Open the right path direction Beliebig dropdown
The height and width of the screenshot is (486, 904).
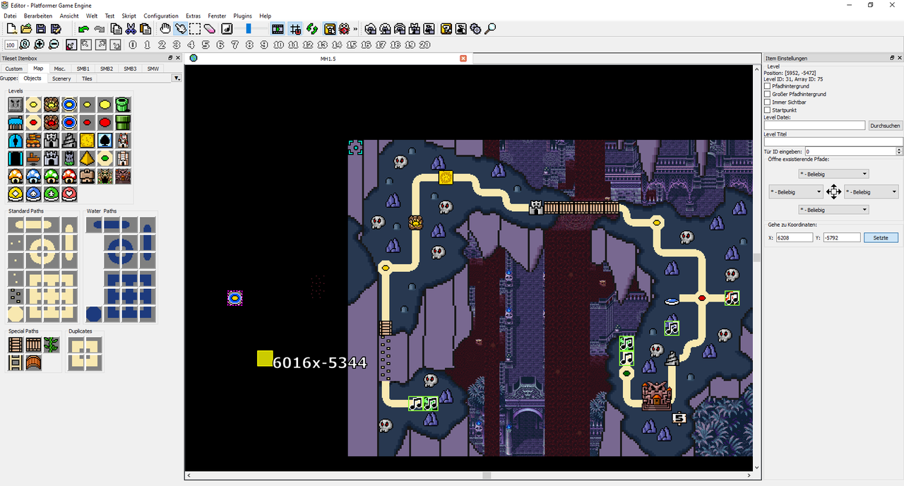pos(871,191)
